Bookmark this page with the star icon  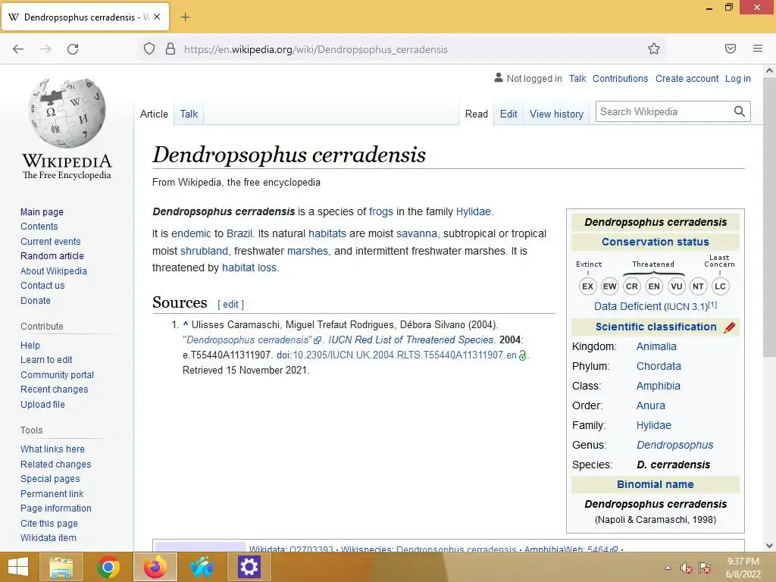tap(654, 48)
